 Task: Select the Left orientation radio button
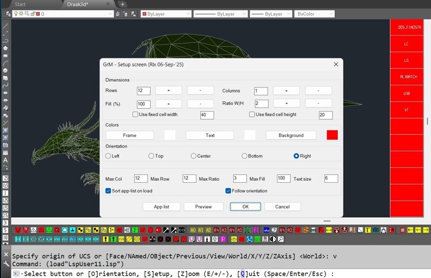(x=108, y=156)
